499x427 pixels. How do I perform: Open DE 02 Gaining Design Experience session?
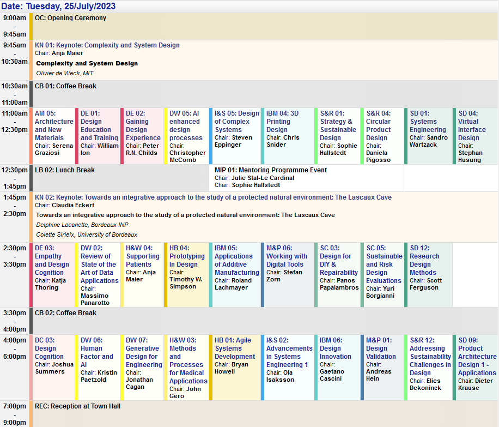[x=143, y=125]
